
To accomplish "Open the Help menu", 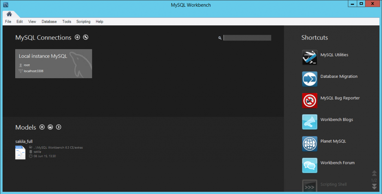I will (99, 22).
